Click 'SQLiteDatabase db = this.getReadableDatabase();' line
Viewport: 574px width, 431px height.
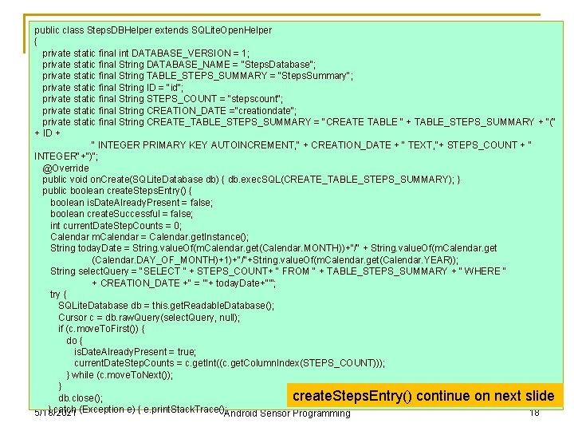click(x=166, y=306)
